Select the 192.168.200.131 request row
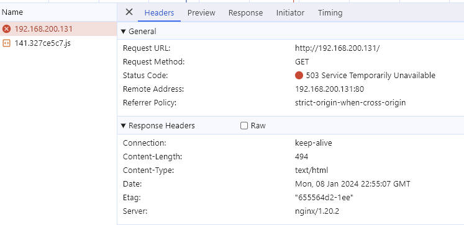This screenshot has width=464, height=225. coord(58,29)
